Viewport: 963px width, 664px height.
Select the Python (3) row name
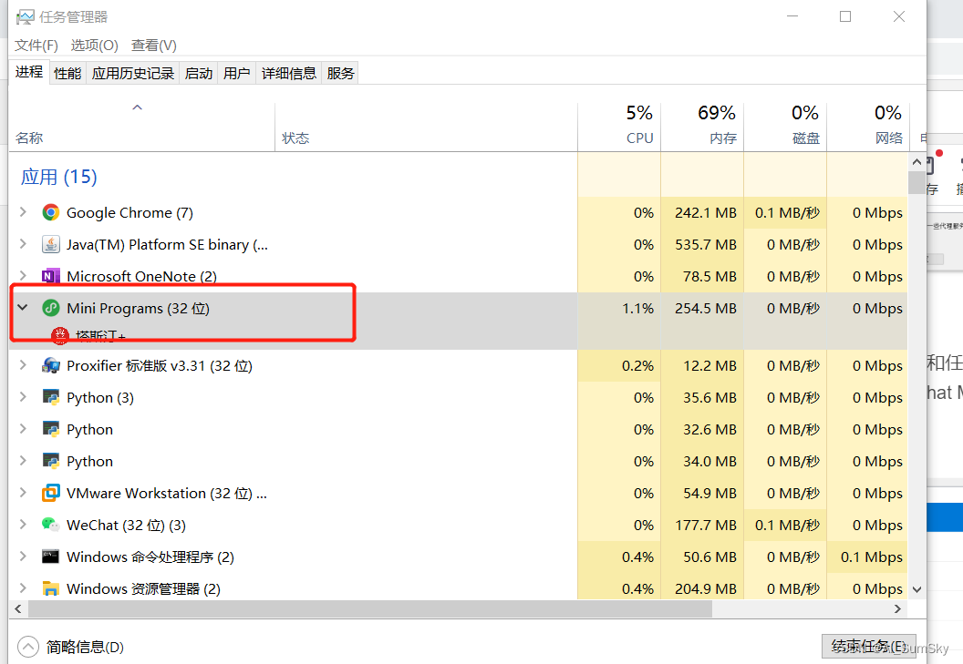point(100,397)
